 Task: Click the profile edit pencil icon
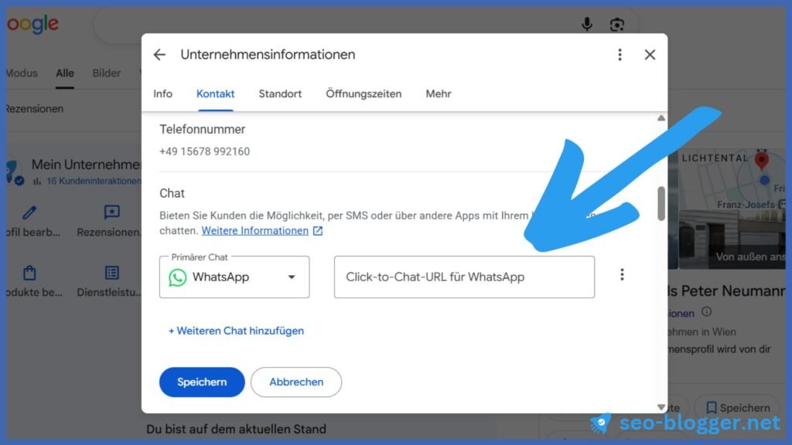point(30,212)
